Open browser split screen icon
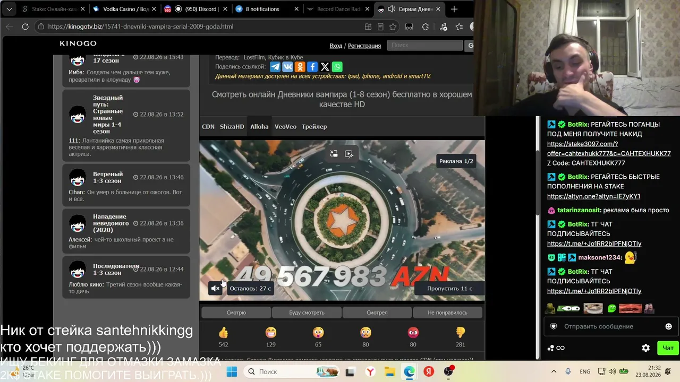The height and width of the screenshot is (382, 680). point(368,27)
